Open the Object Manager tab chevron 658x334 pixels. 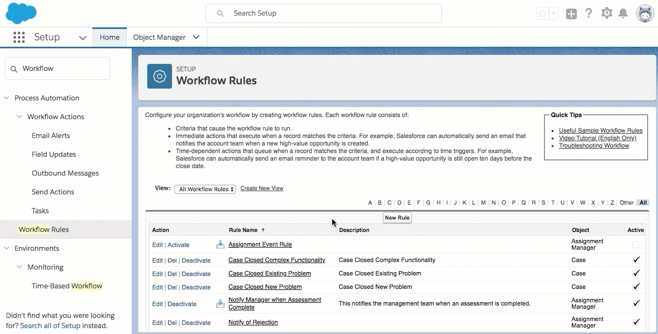[x=196, y=37]
